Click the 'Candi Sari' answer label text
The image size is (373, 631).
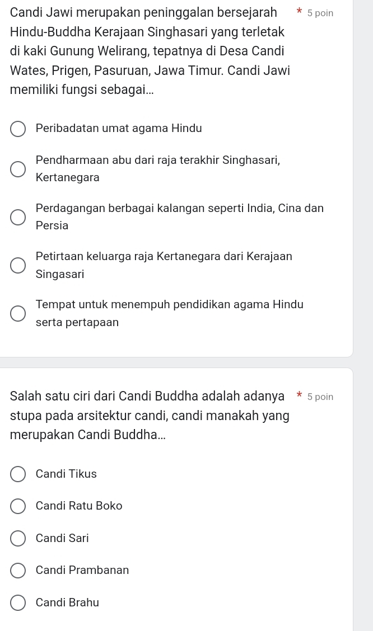click(62, 538)
